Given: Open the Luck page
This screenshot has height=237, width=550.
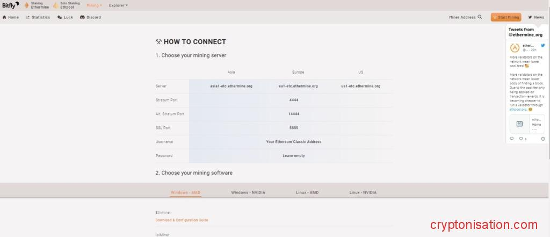Looking at the screenshot, I should coord(65,17).
